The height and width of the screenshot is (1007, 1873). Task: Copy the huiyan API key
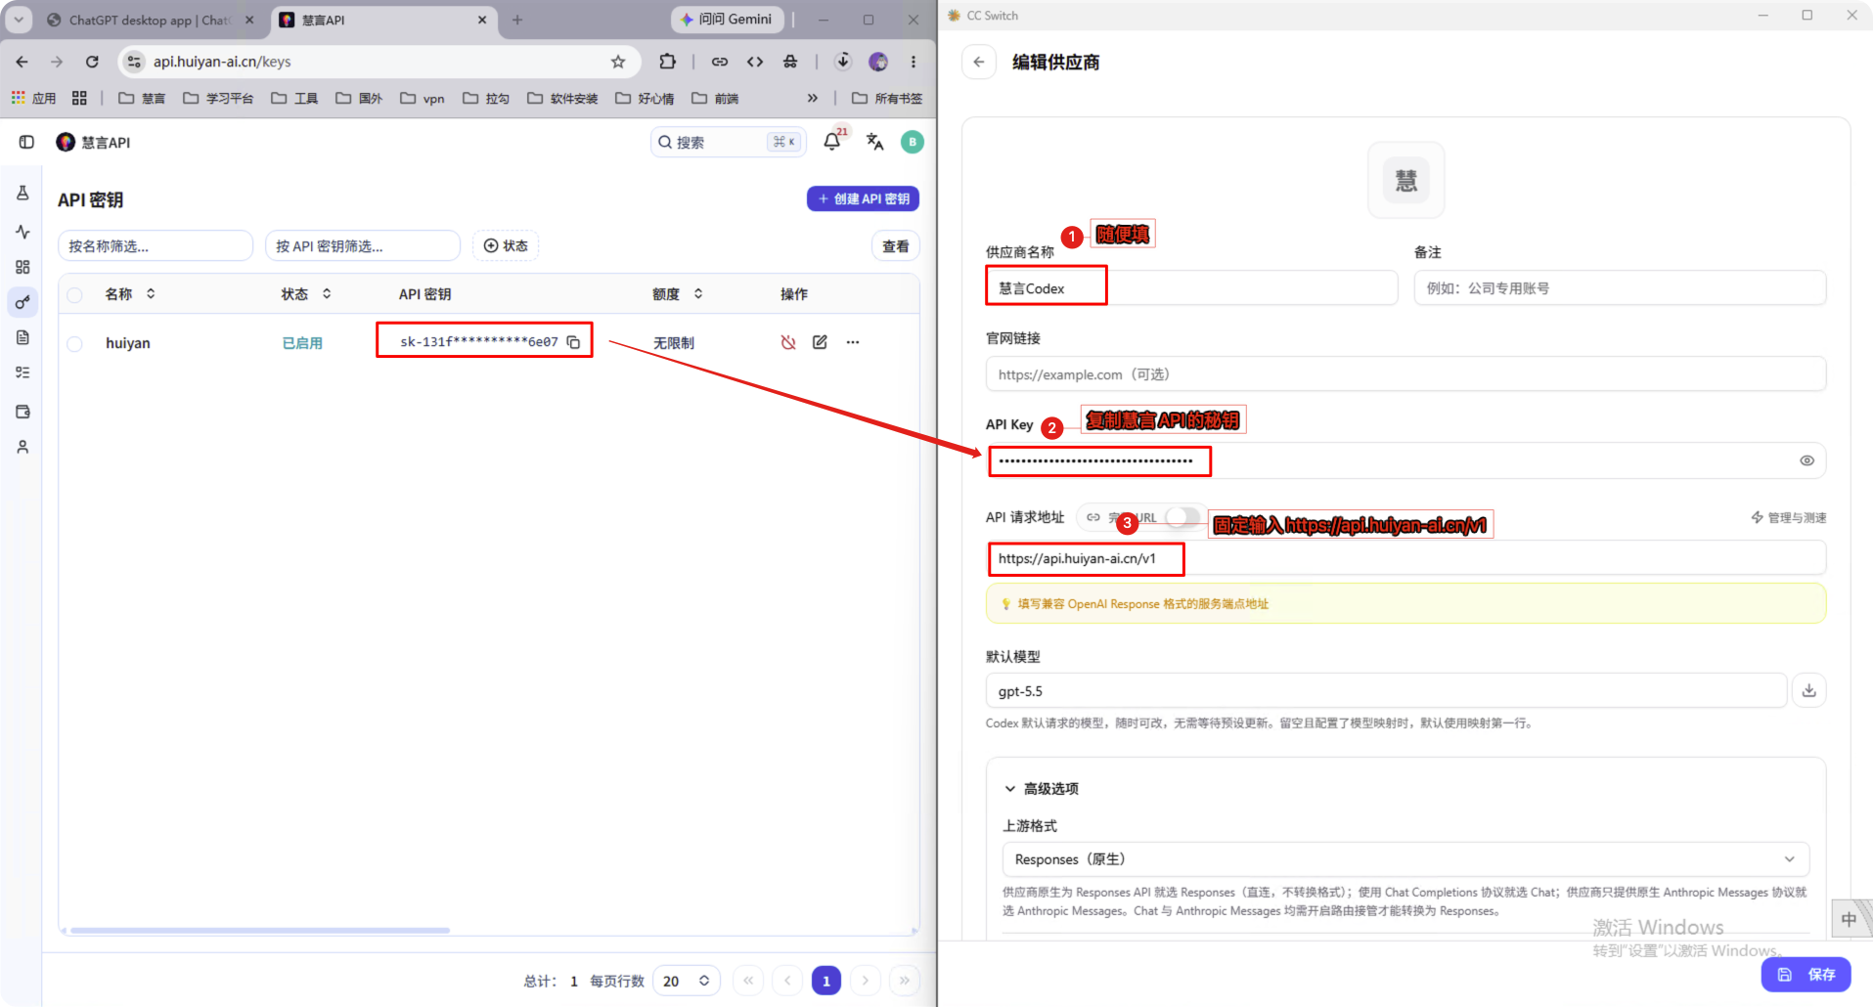point(574,342)
